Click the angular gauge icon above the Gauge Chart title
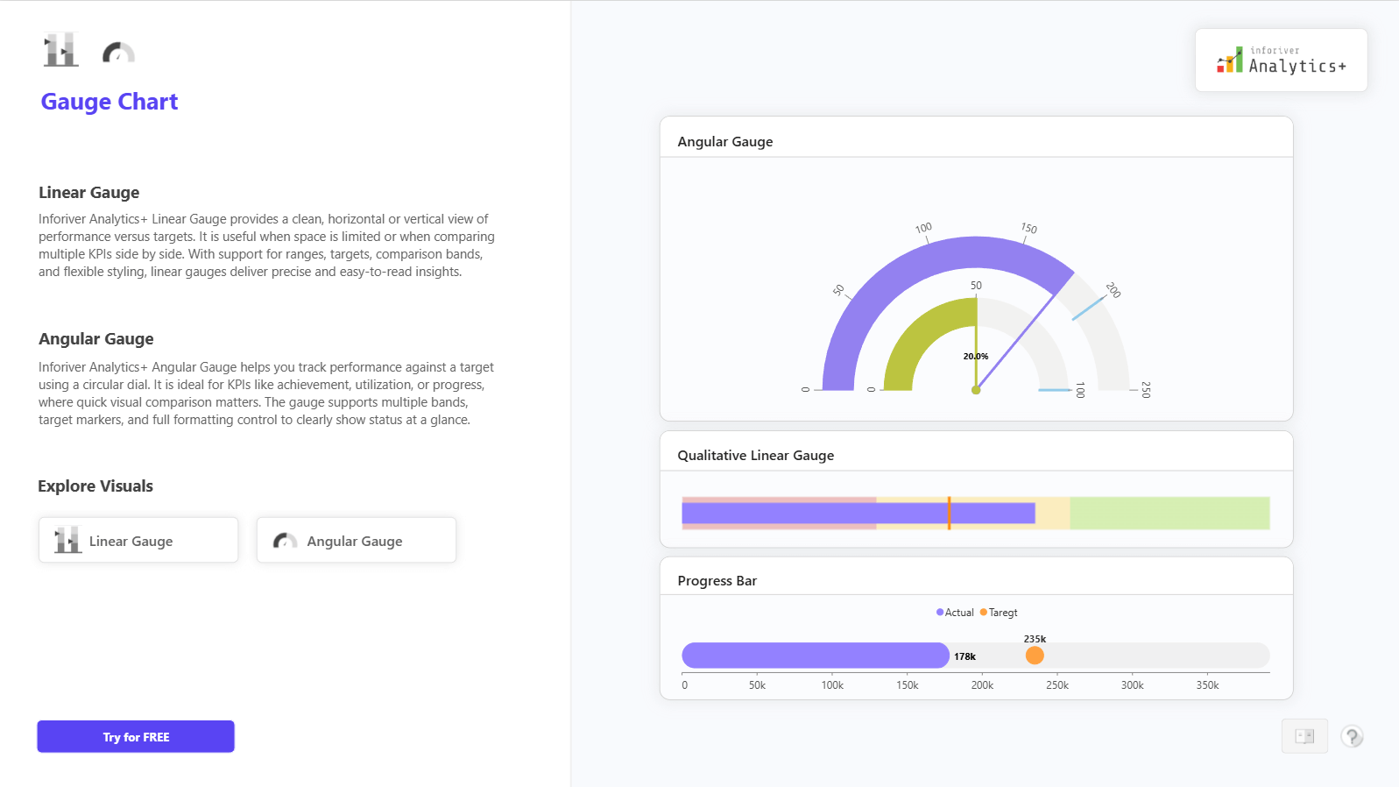The height and width of the screenshot is (787, 1399). click(118, 53)
